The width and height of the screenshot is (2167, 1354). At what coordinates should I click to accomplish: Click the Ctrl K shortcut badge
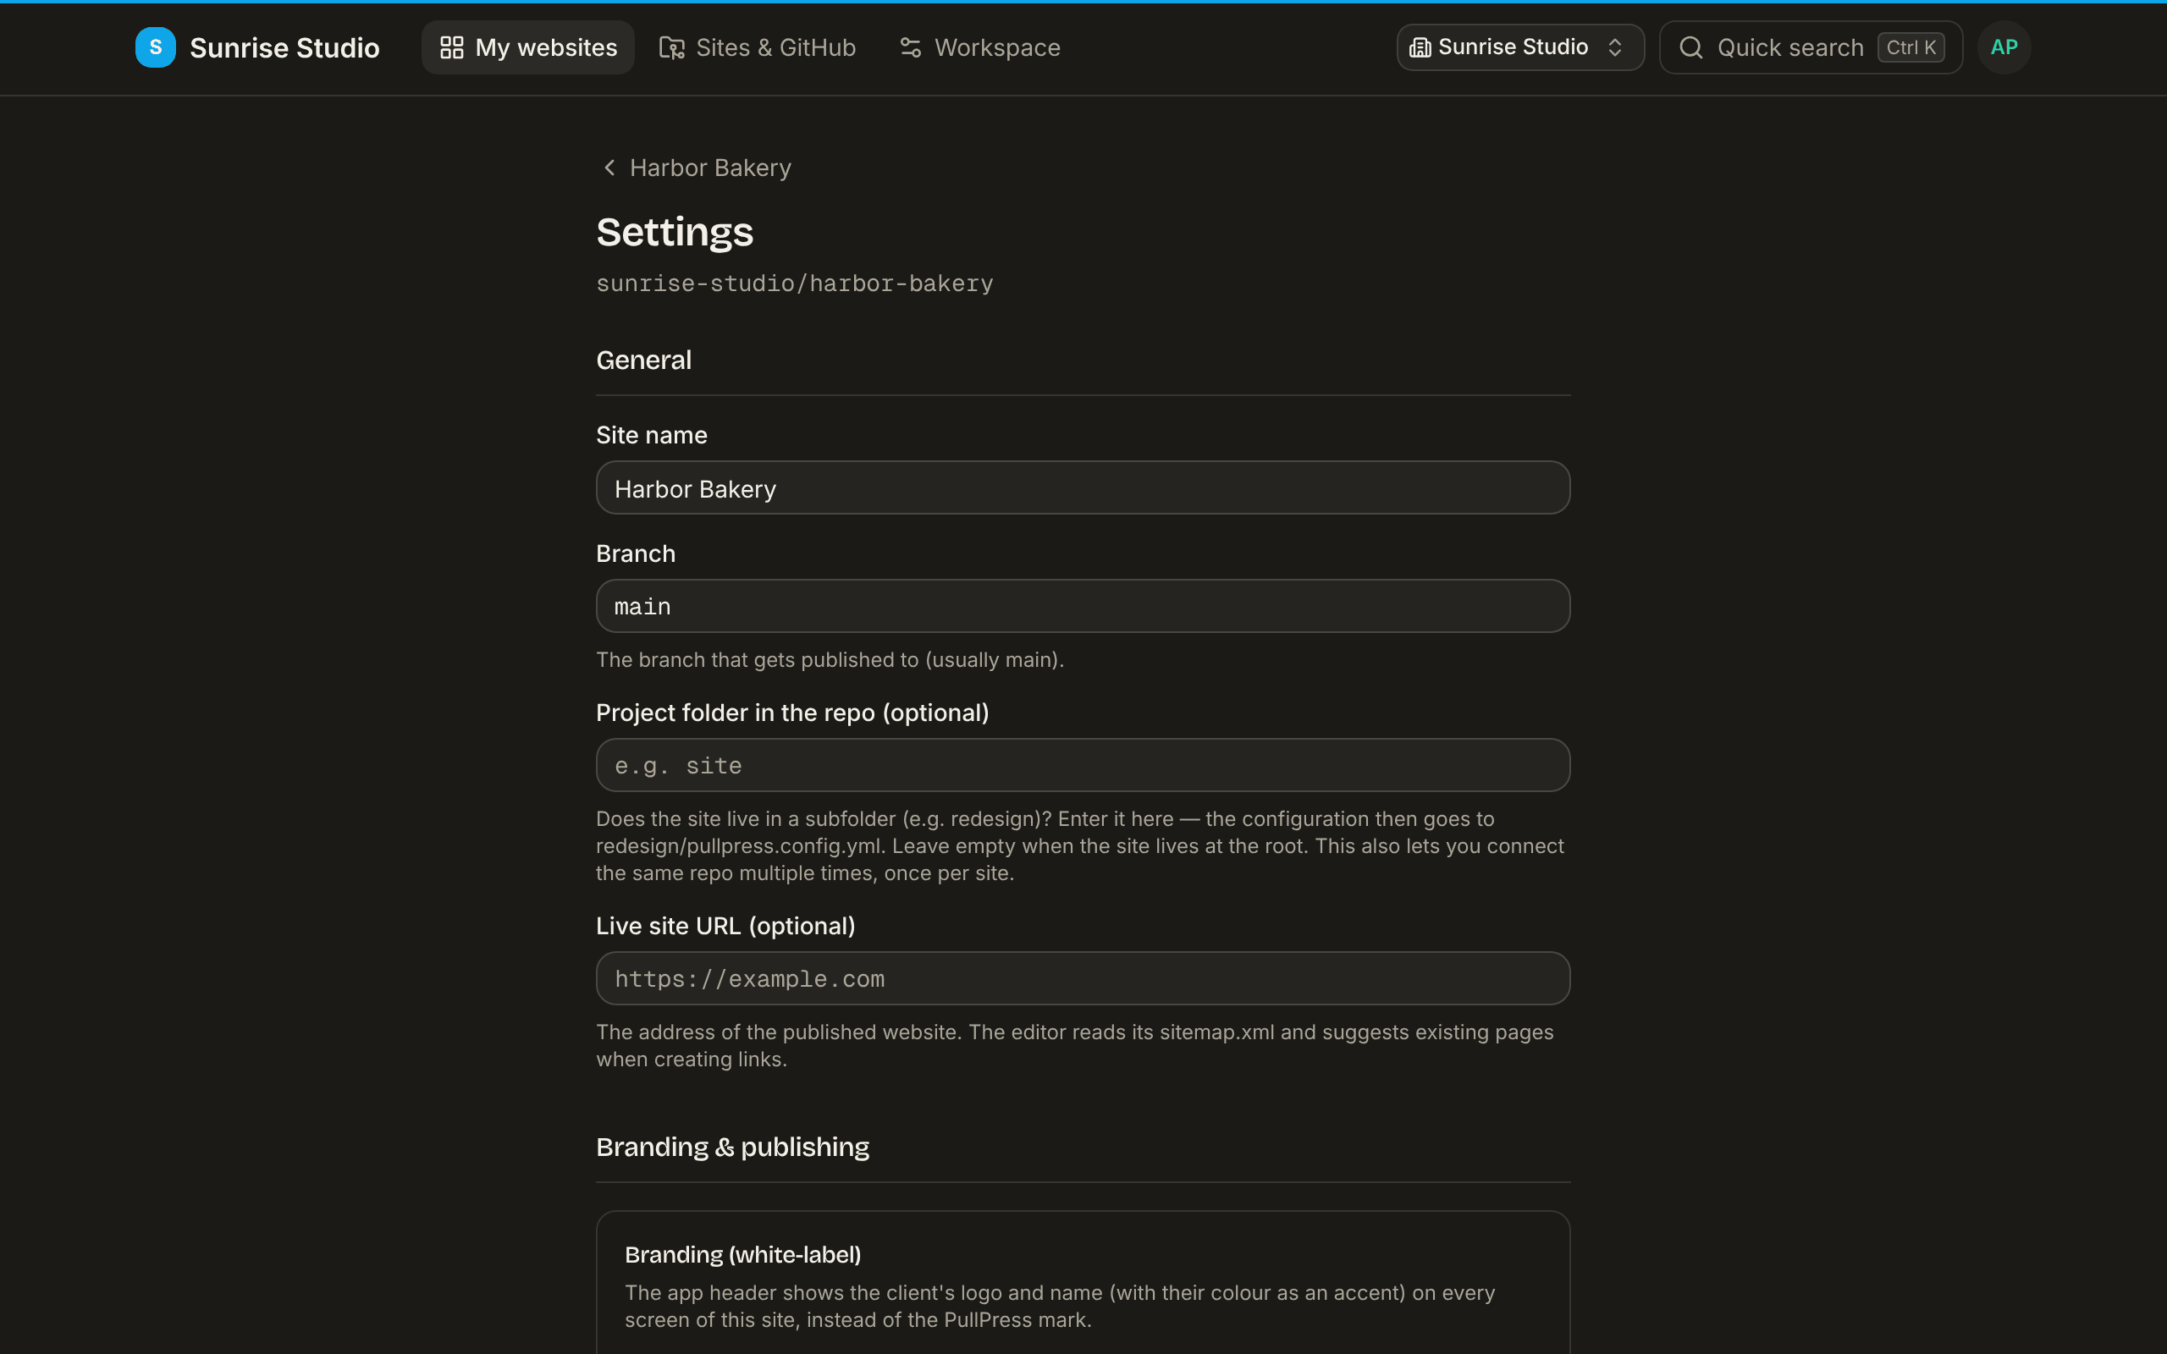coord(1911,47)
